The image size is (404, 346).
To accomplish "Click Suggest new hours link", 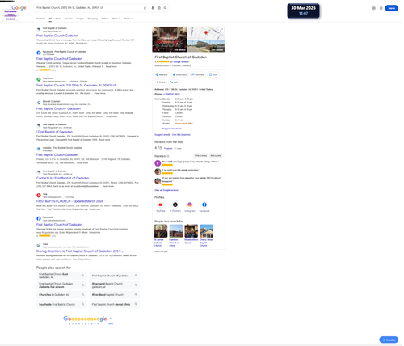I will coord(172,129).
